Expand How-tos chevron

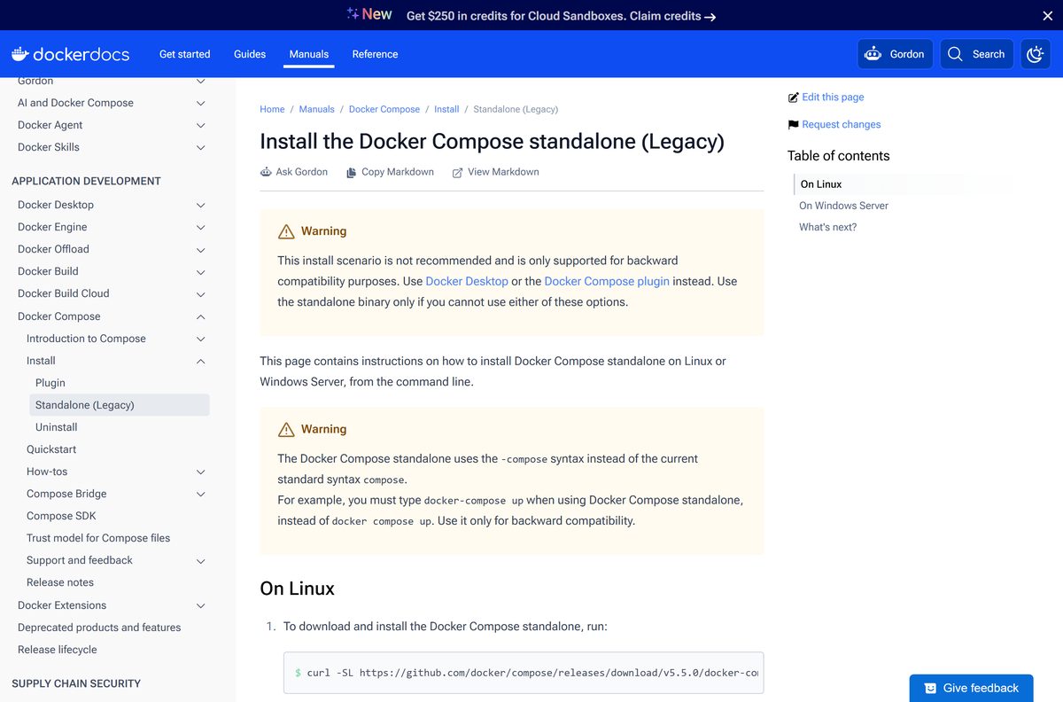point(201,472)
